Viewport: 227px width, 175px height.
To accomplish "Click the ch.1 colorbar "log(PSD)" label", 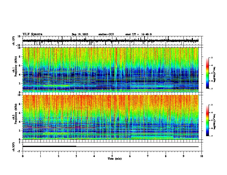I will [214, 75].
